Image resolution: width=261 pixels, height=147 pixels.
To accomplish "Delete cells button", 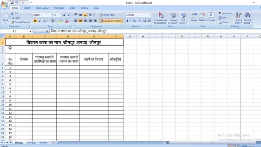I will click(202, 18).
